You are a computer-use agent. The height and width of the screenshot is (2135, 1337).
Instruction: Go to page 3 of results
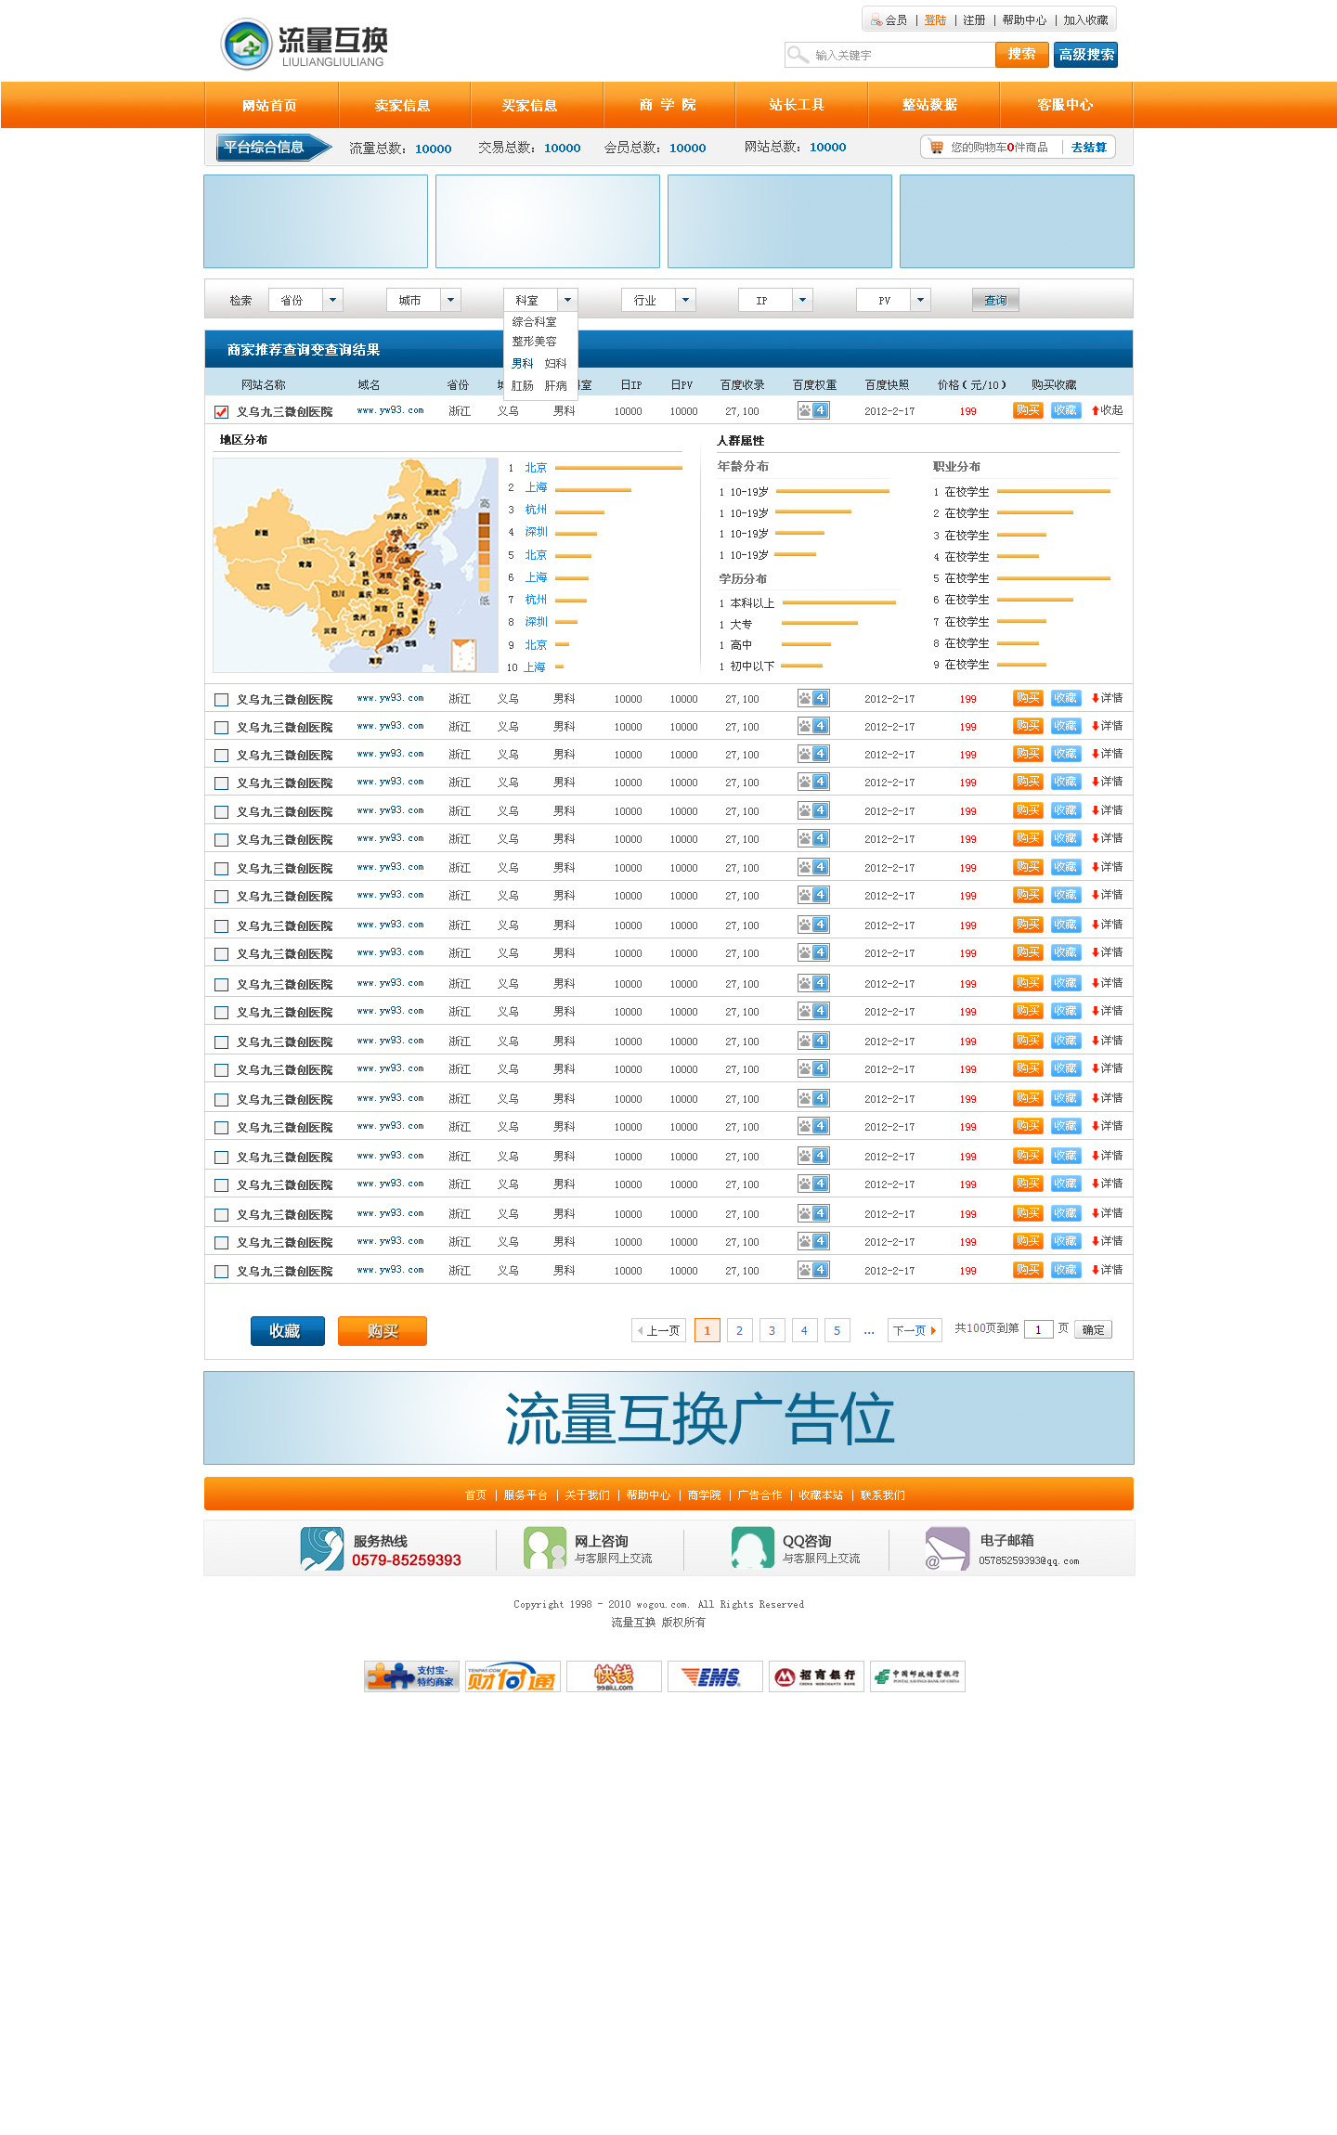tap(772, 1330)
